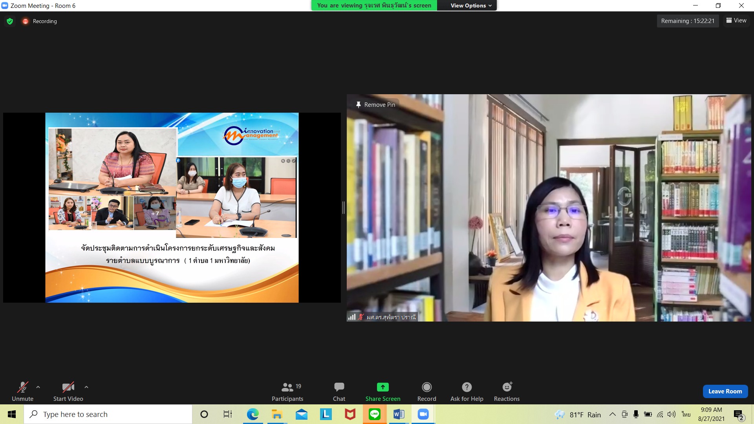Expand video options arrow beside Start Video
The width and height of the screenshot is (754, 424).
click(86, 387)
